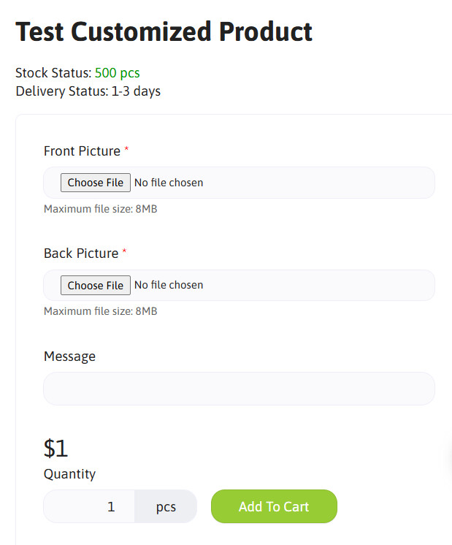Click file size hint below Front Picture

[x=100, y=209]
